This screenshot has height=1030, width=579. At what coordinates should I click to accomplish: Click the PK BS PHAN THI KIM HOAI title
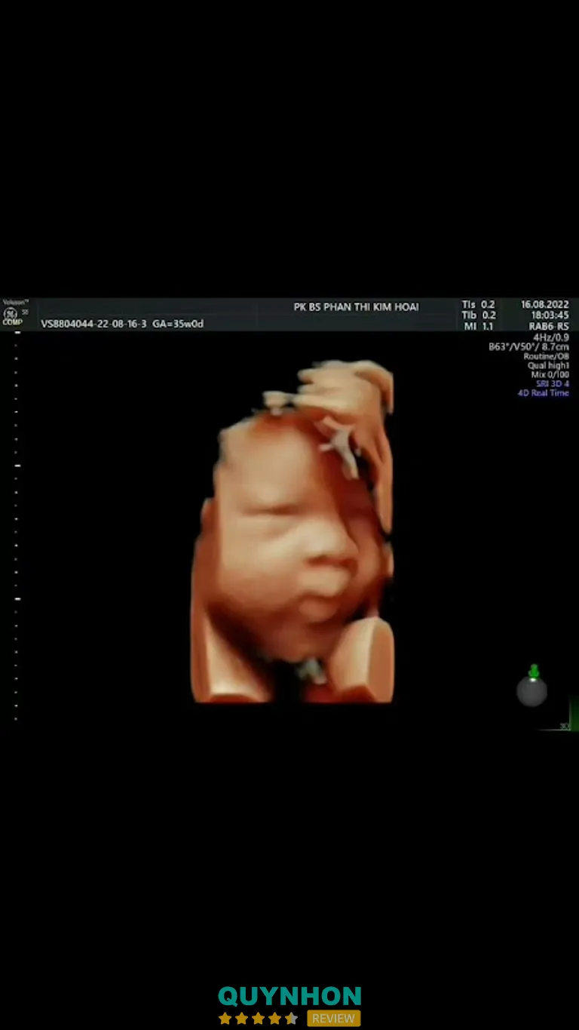(356, 307)
